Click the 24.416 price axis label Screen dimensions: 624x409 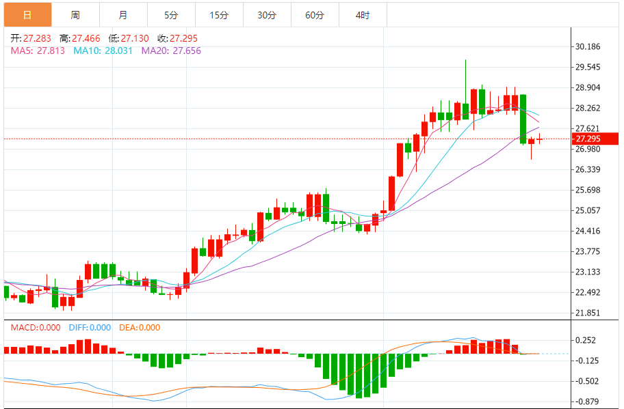tap(588, 231)
